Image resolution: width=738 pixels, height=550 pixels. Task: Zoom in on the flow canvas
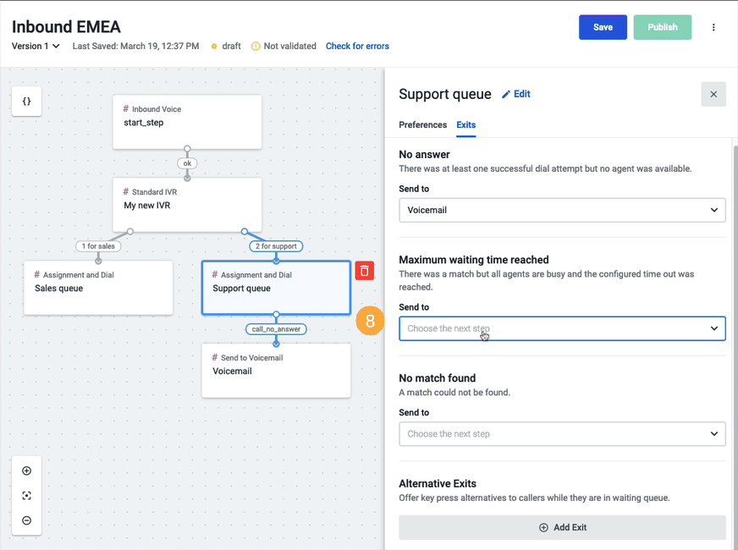click(x=27, y=471)
